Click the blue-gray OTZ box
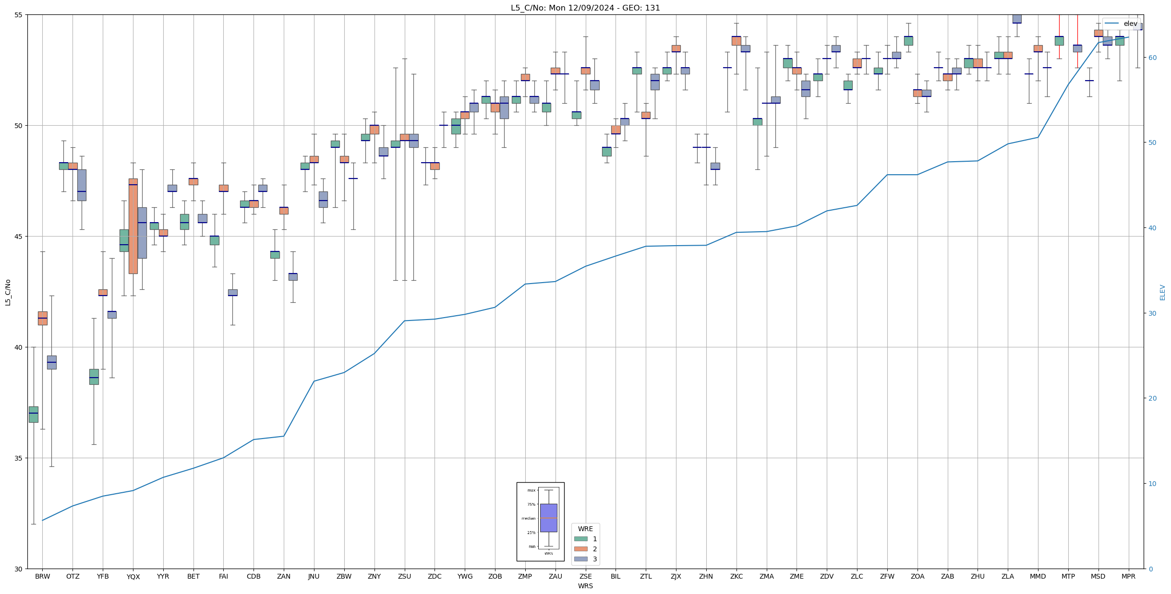 tap(82, 185)
